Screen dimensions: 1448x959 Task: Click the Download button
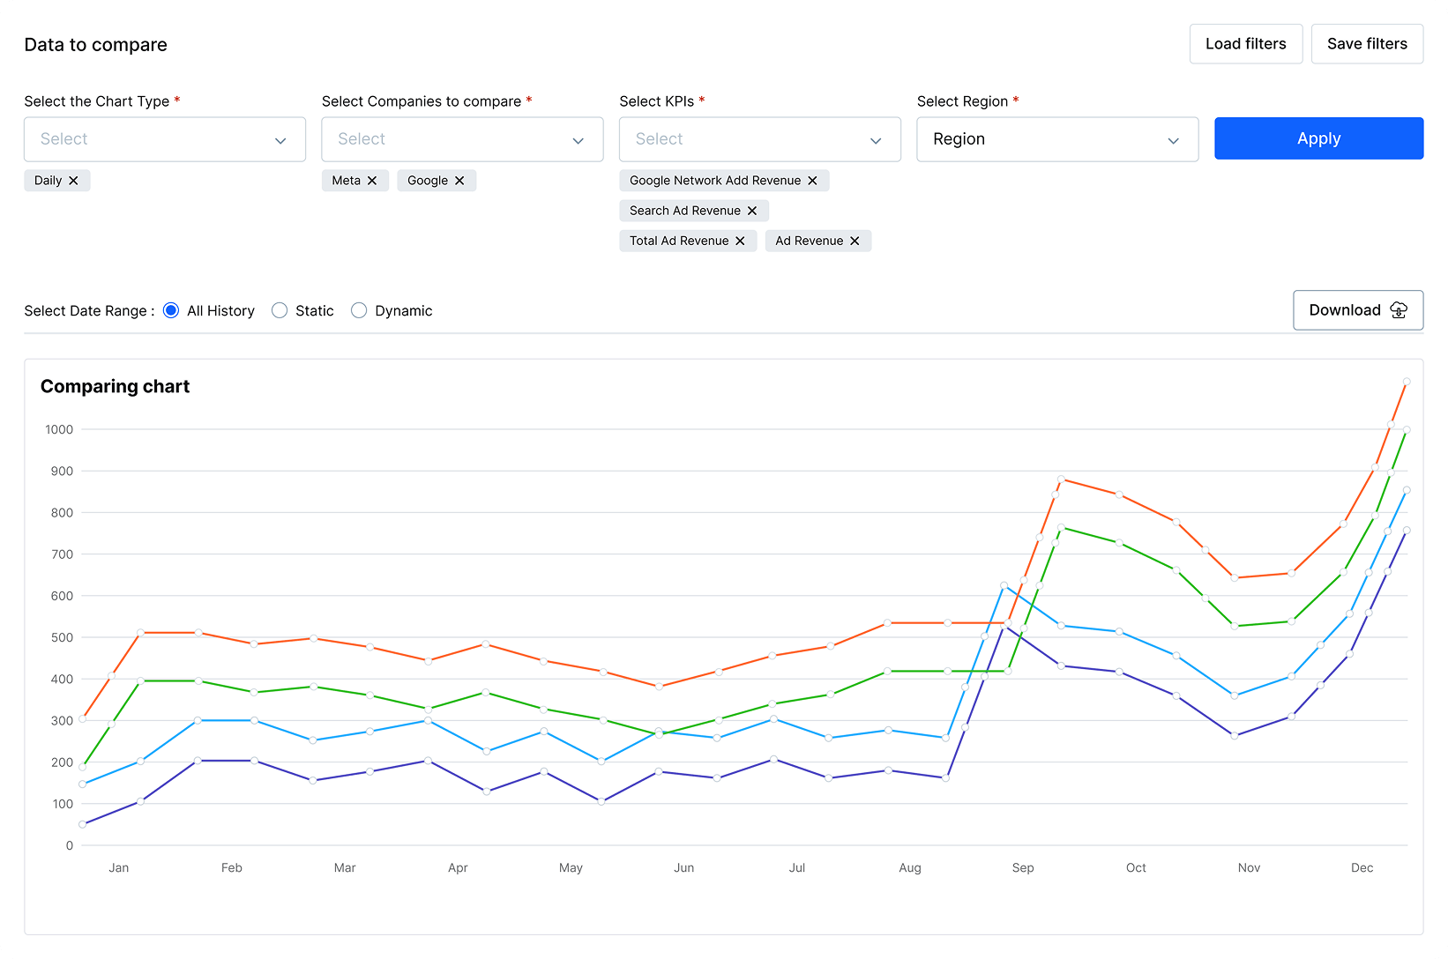[1357, 310]
